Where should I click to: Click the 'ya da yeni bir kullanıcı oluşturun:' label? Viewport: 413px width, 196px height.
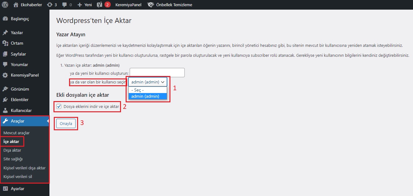(99, 73)
